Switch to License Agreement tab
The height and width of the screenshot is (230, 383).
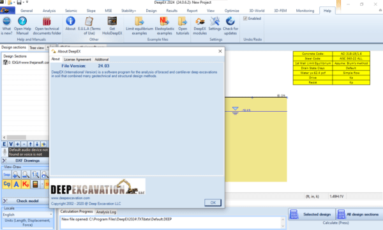(77, 59)
